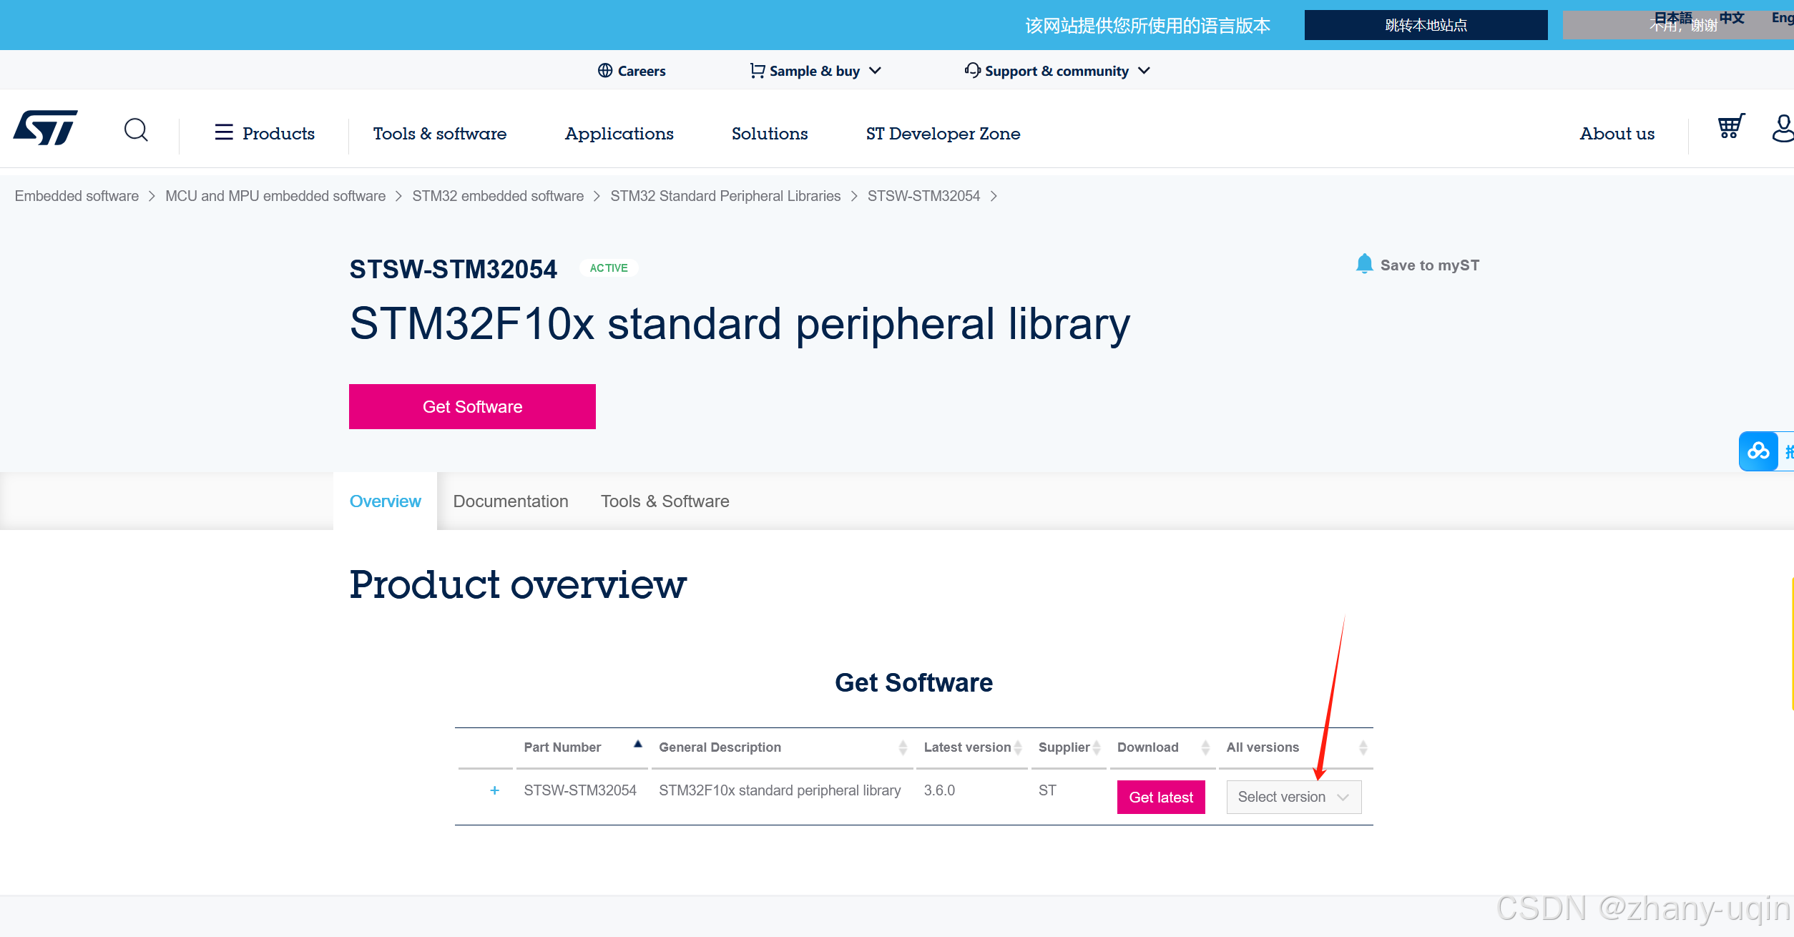1794x937 pixels.
Task: Open the shopping cart icon
Action: point(1730,127)
